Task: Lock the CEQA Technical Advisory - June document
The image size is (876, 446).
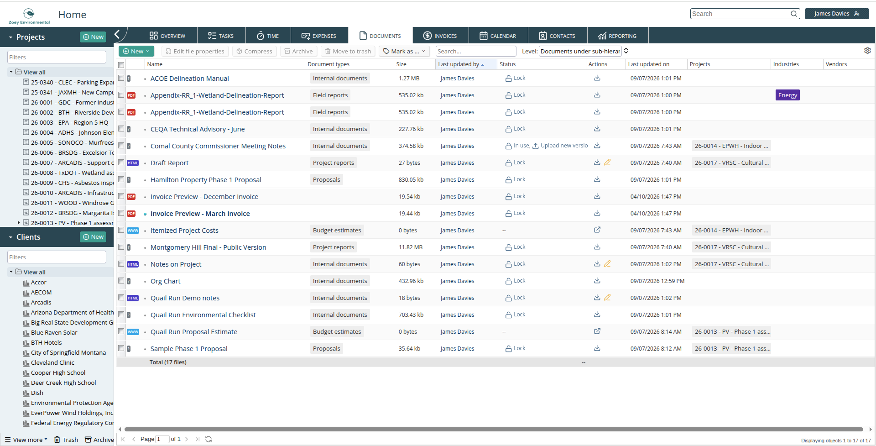Action: tap(516, 129)
